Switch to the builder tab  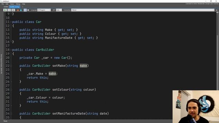click(x=6, y=7)
